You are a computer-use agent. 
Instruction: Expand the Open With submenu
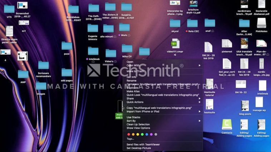click(x=133, y=65)
